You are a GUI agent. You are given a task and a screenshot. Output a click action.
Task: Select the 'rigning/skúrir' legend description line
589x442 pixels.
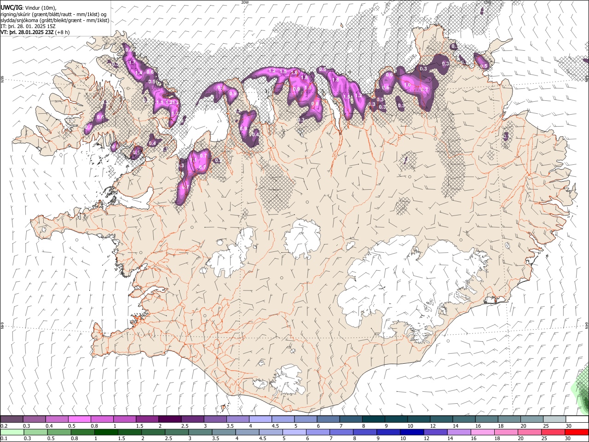click(53, 14)
